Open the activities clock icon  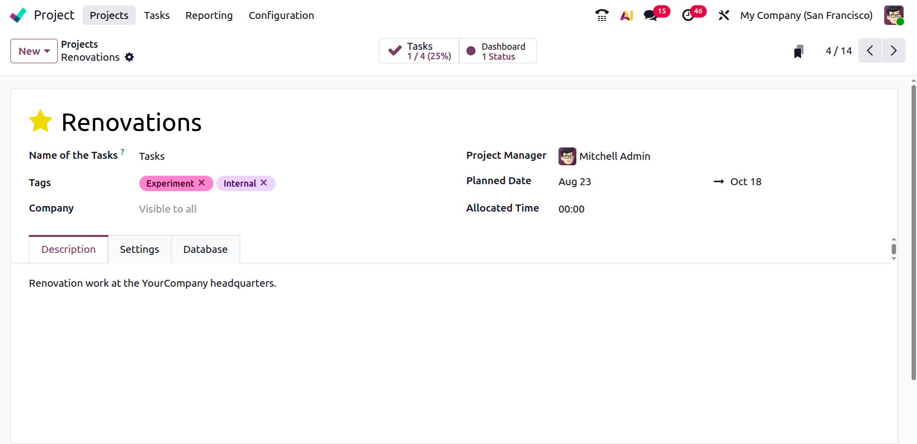click(688, 15)
